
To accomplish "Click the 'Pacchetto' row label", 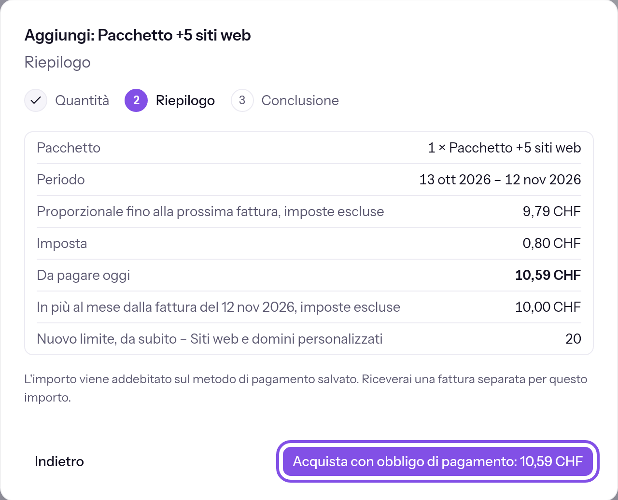I will pos(69,148).
